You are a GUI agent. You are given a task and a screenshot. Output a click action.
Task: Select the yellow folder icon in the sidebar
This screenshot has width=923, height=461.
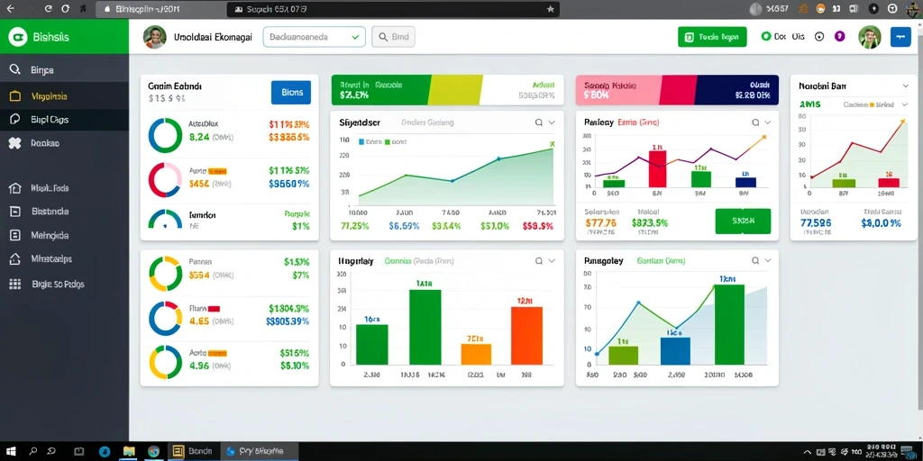15,95
